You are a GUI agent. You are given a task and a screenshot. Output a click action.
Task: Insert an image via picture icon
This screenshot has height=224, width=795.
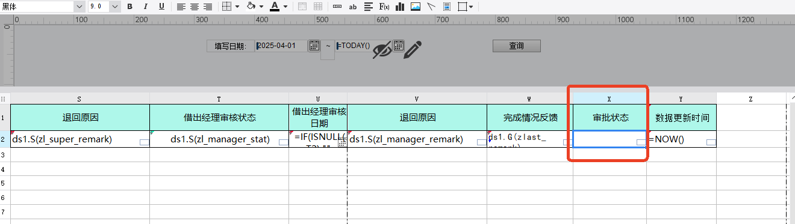tap(416, 7)
